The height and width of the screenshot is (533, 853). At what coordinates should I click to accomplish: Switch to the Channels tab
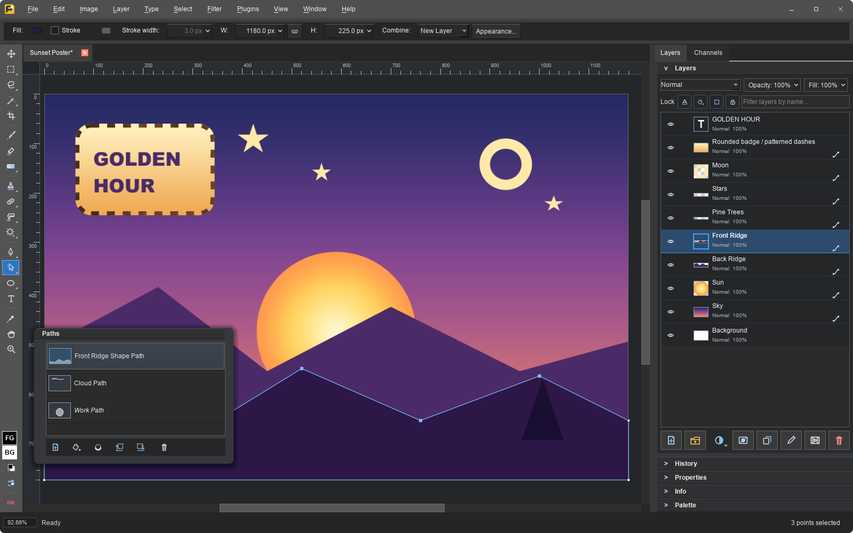tap(708, 53)
